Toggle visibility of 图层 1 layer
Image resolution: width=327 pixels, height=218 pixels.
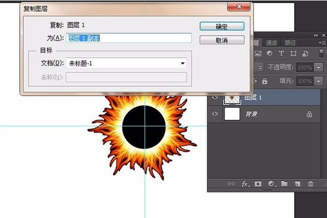point(215,97)
